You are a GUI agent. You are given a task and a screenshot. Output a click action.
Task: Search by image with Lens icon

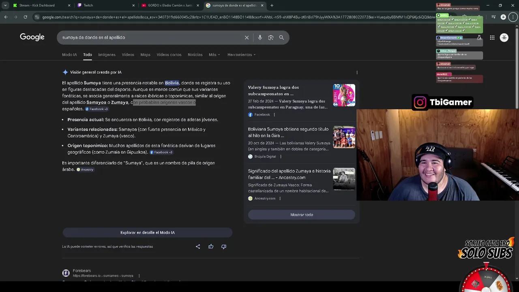pyautogui.click(x=270, y=37)
